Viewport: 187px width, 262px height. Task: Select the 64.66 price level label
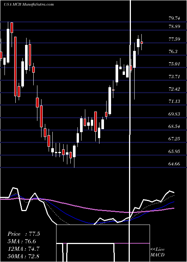click(x=174, y=164)
